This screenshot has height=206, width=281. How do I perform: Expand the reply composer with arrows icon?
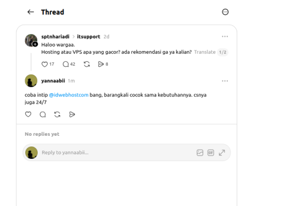[222, 153]
